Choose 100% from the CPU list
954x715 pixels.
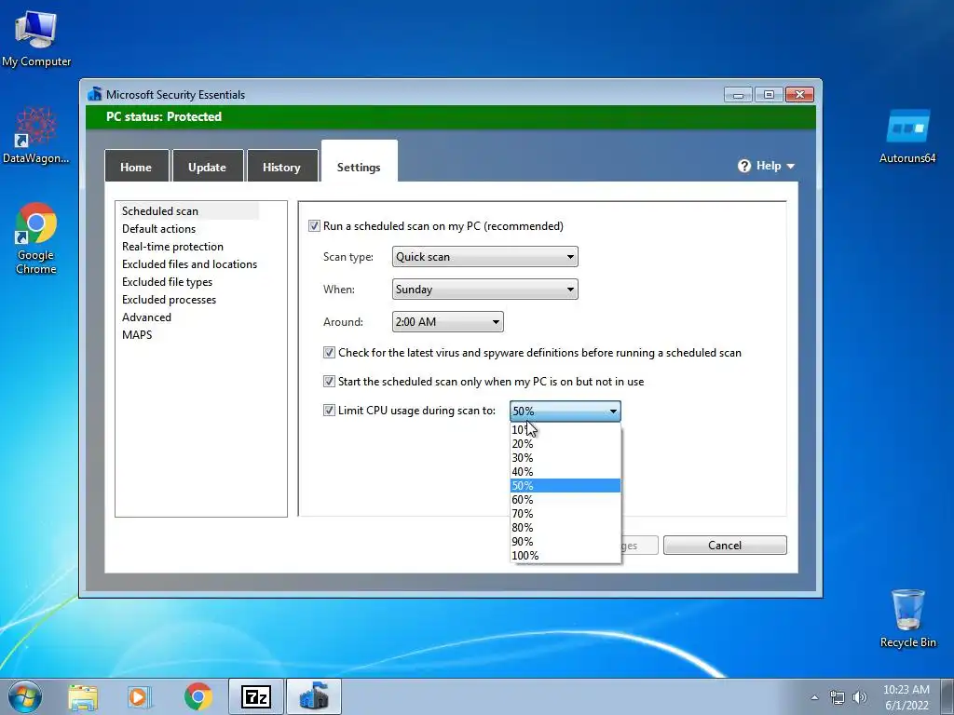tap(566, 556)
